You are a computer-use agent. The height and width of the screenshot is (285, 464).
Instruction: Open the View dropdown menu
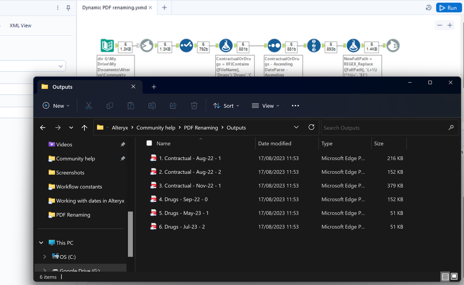[x=265, y=106]
